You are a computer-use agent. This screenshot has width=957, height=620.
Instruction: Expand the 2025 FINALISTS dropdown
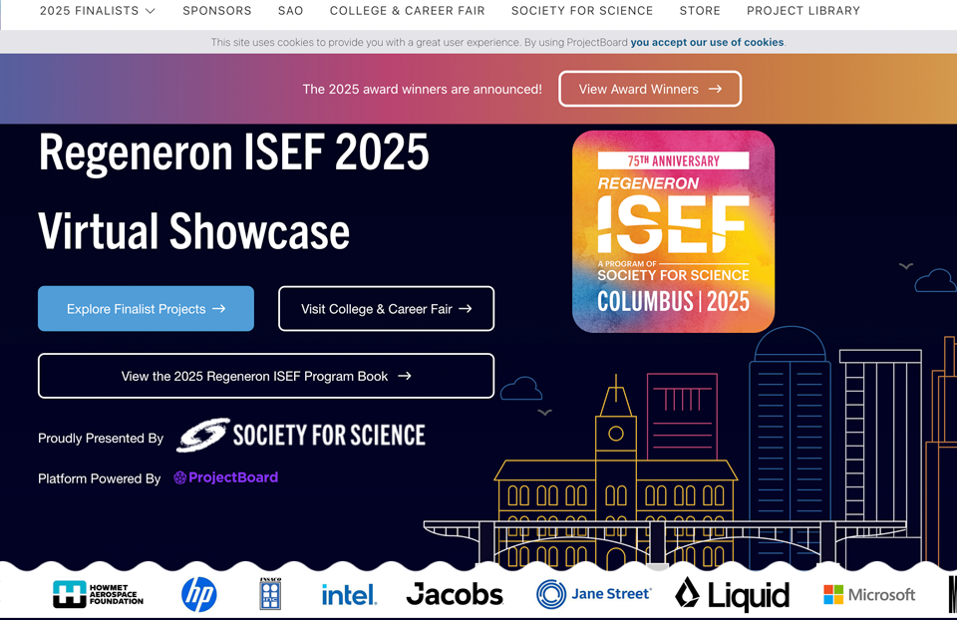point(97,11)
